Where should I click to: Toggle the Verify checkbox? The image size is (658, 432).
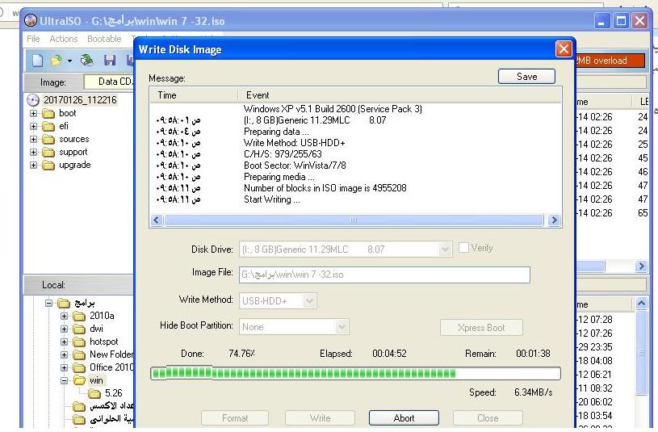pos(463,247)
